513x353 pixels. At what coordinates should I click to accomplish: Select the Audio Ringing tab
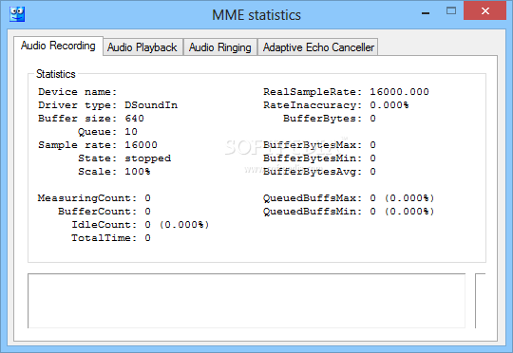pos(219,47)
